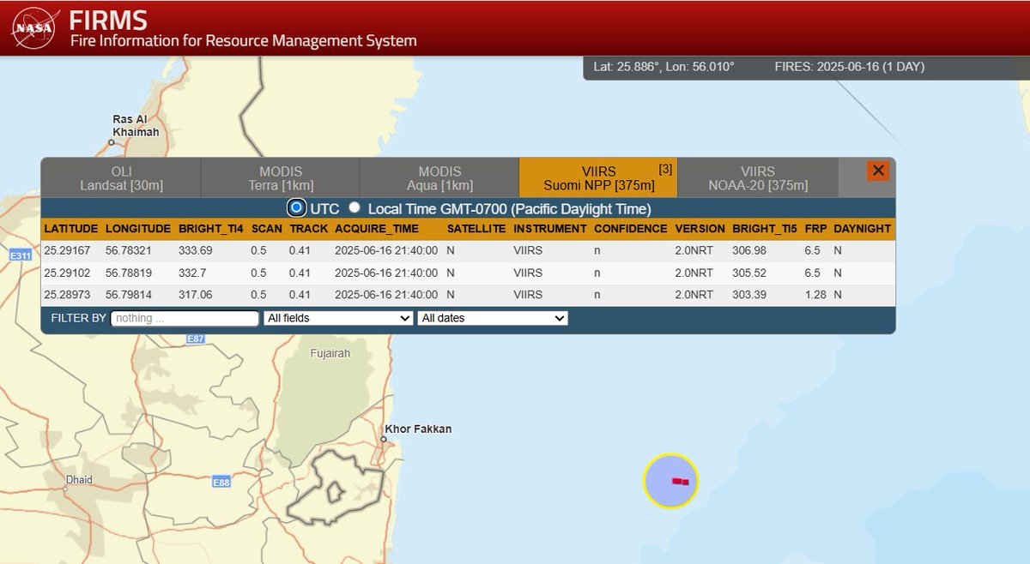Select Local Time GMT-0700 radio button
The height and width of the screenshot is (564, 1030).
[354, 207]
